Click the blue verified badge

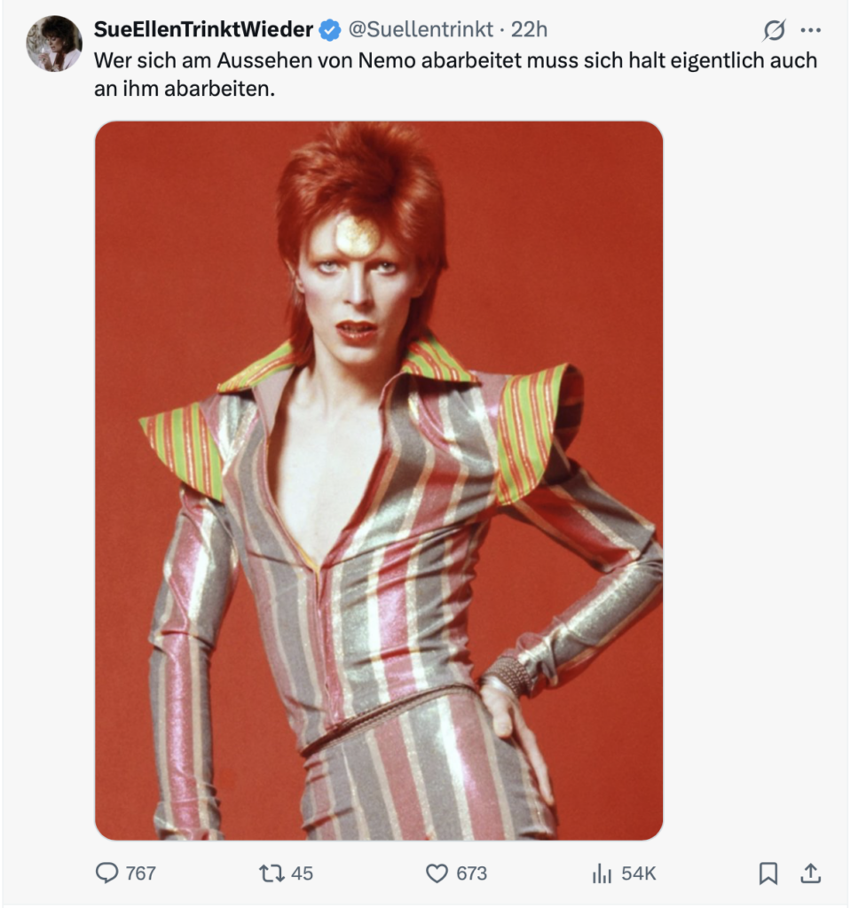(331, 29)
